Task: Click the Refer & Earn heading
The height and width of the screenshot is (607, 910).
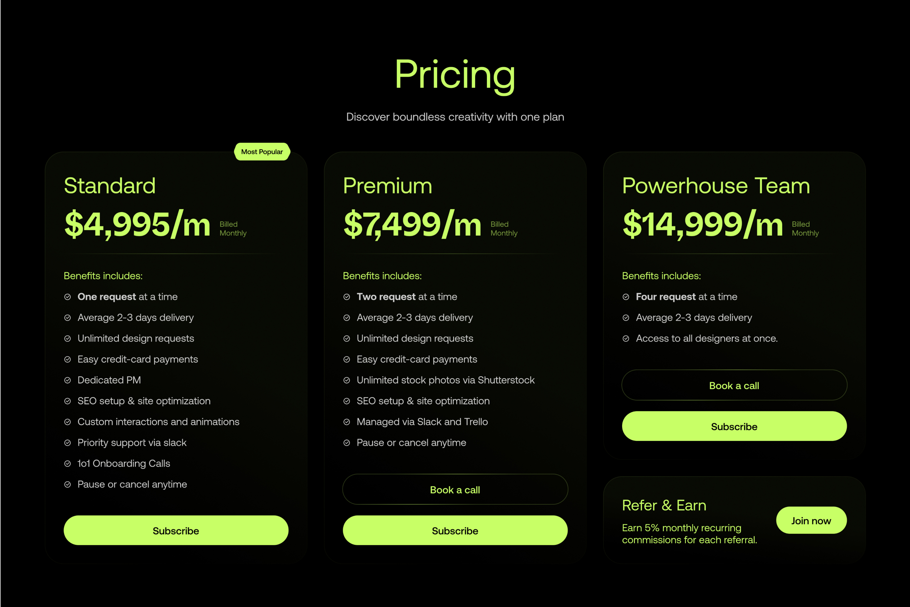Action: pyautogui.click(x=664, y=505)
